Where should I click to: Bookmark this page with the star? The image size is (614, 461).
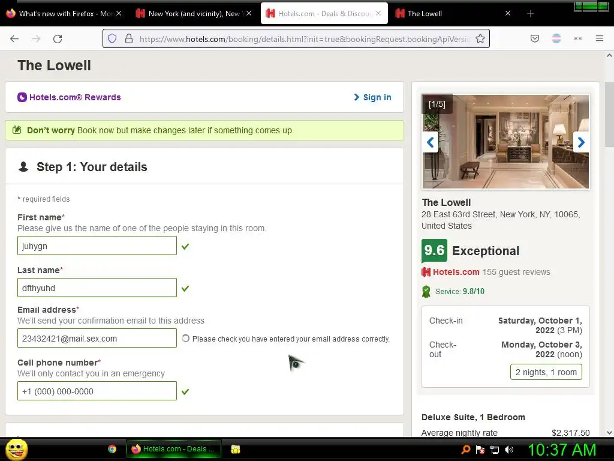480,38
